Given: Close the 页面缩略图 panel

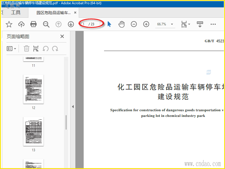Looking at the screenshot, I should [62, 36].
